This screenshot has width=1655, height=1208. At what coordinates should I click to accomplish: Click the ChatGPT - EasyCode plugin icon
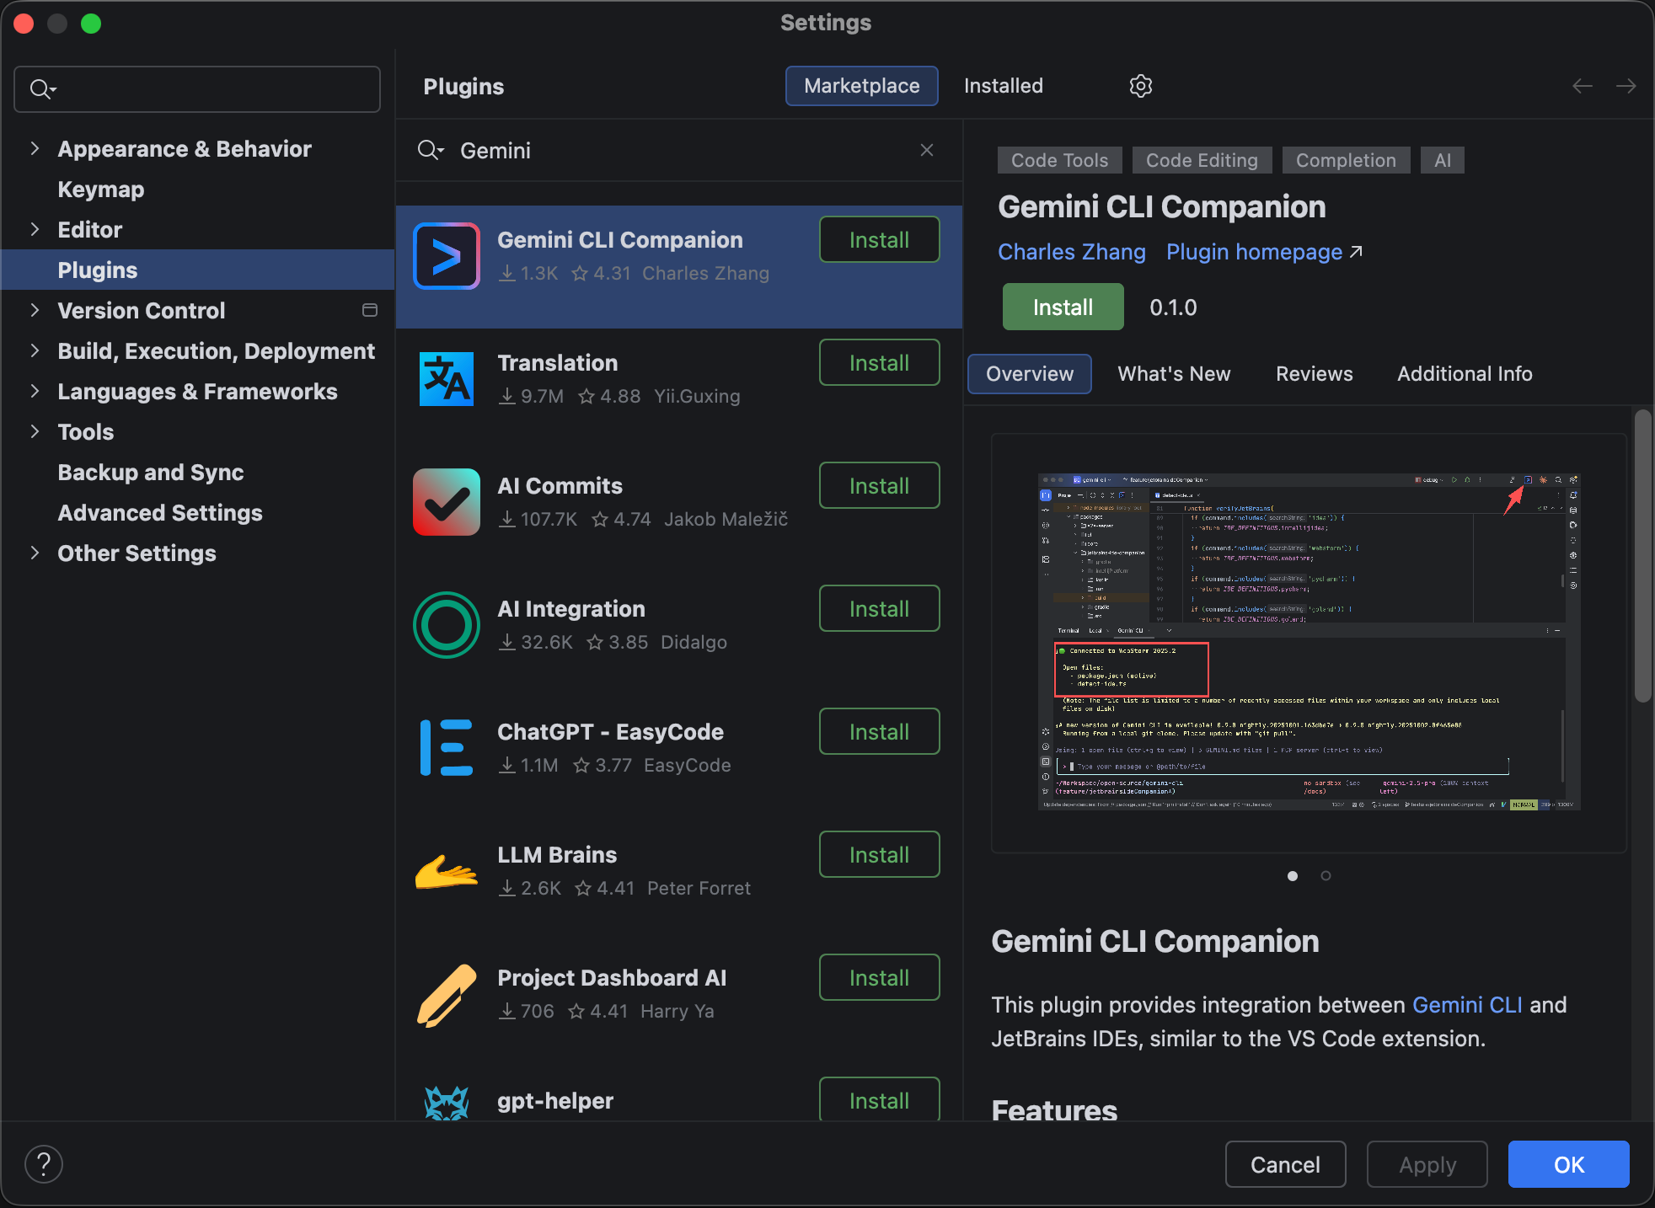[447, 748]
